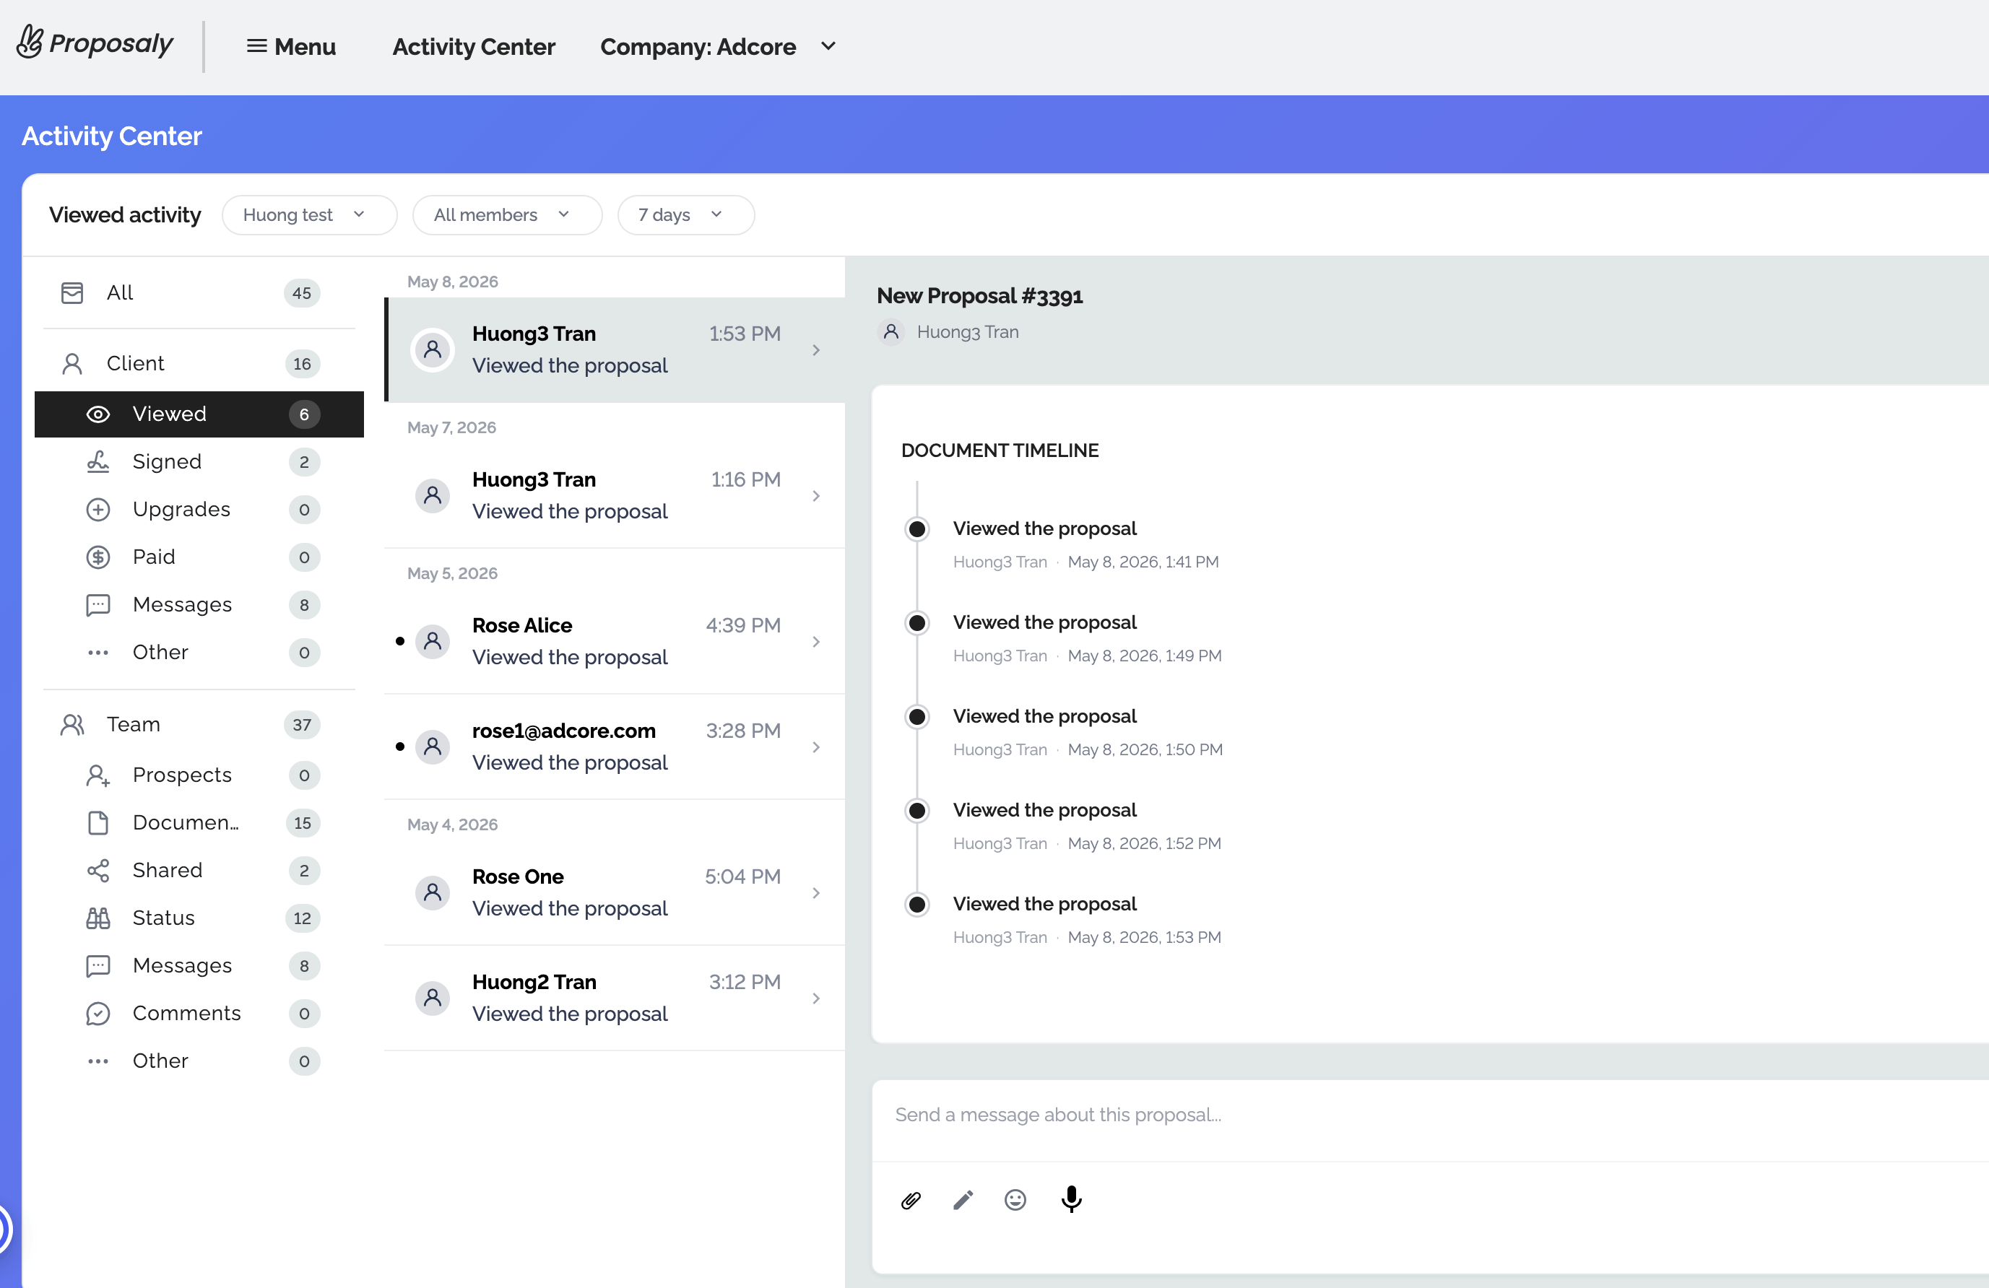Click chevron on Huong3 Tran 1:16 PM row
The width and height of the screenshot is (1989, 1288).
[817, 496]
